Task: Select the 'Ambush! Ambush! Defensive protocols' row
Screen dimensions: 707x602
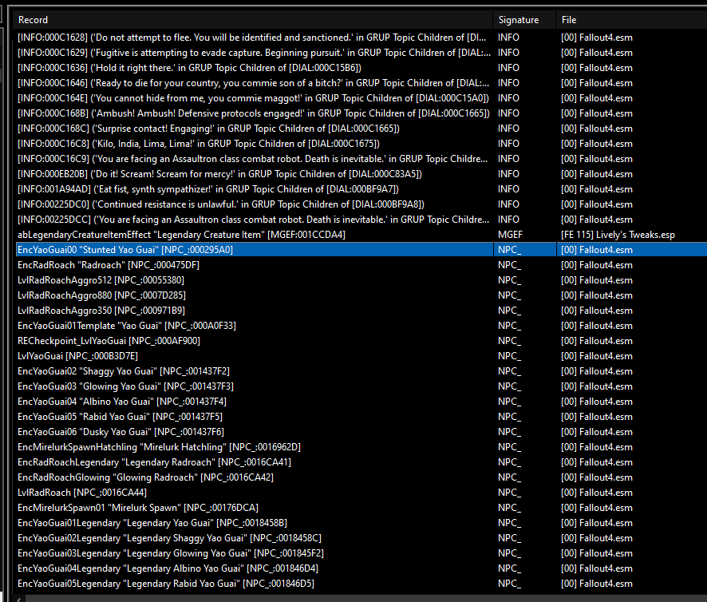Action: pyautogui.click(x=361, y=113)
